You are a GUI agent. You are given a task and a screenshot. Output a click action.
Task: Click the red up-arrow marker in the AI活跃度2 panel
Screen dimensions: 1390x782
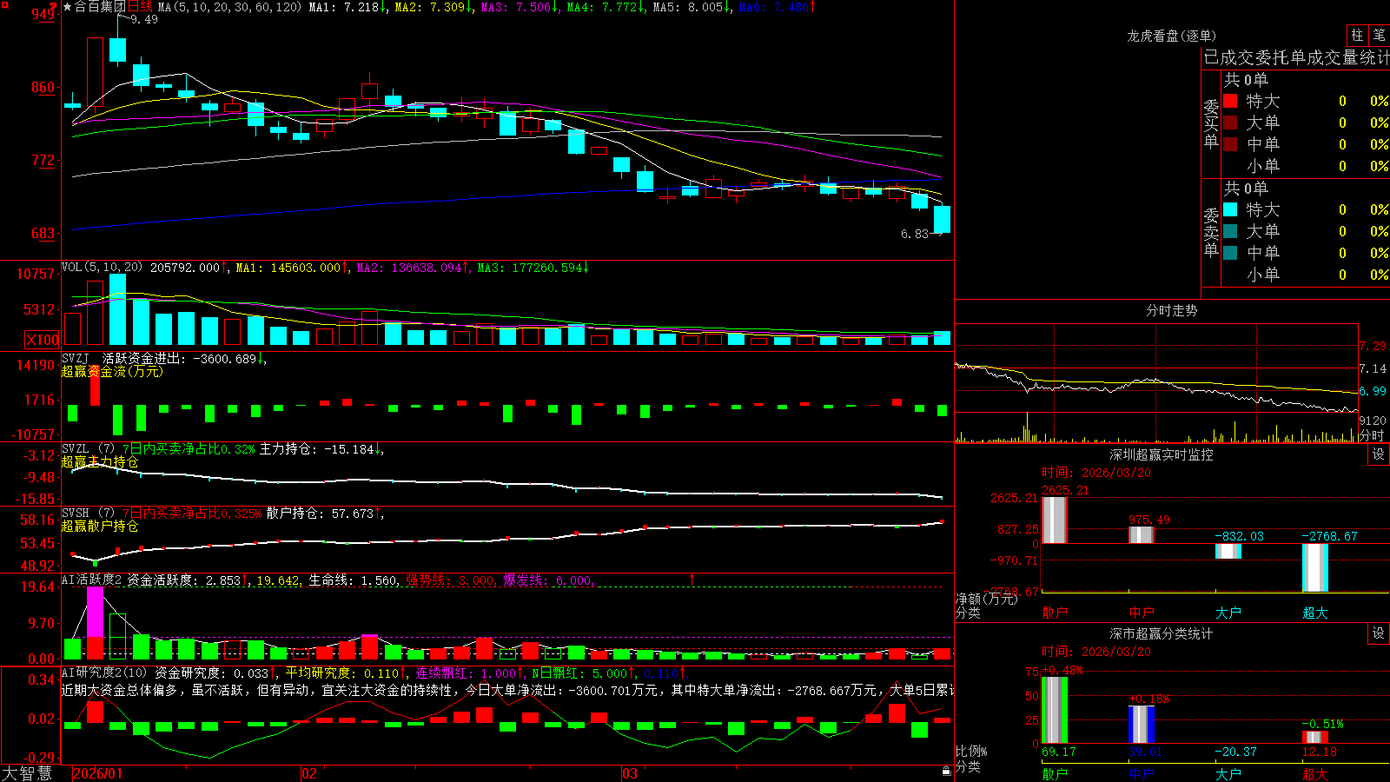[x=692, y=579]
